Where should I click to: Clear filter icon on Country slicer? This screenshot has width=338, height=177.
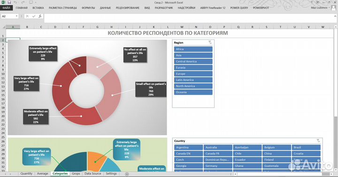(x=318, y=141)
